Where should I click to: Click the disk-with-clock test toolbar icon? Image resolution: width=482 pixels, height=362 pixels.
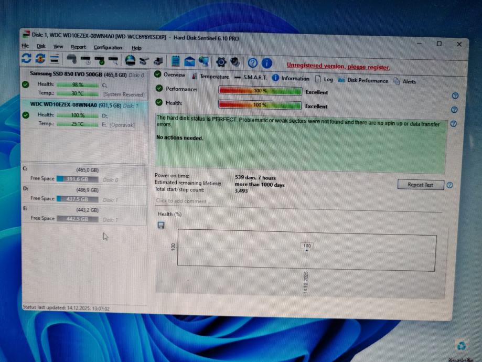(x=85, y=60)
